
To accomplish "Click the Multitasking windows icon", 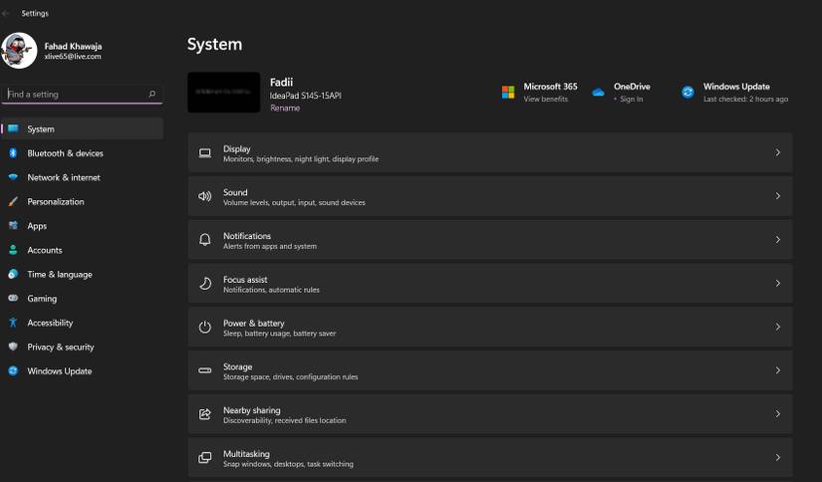I will pos(205,458).
